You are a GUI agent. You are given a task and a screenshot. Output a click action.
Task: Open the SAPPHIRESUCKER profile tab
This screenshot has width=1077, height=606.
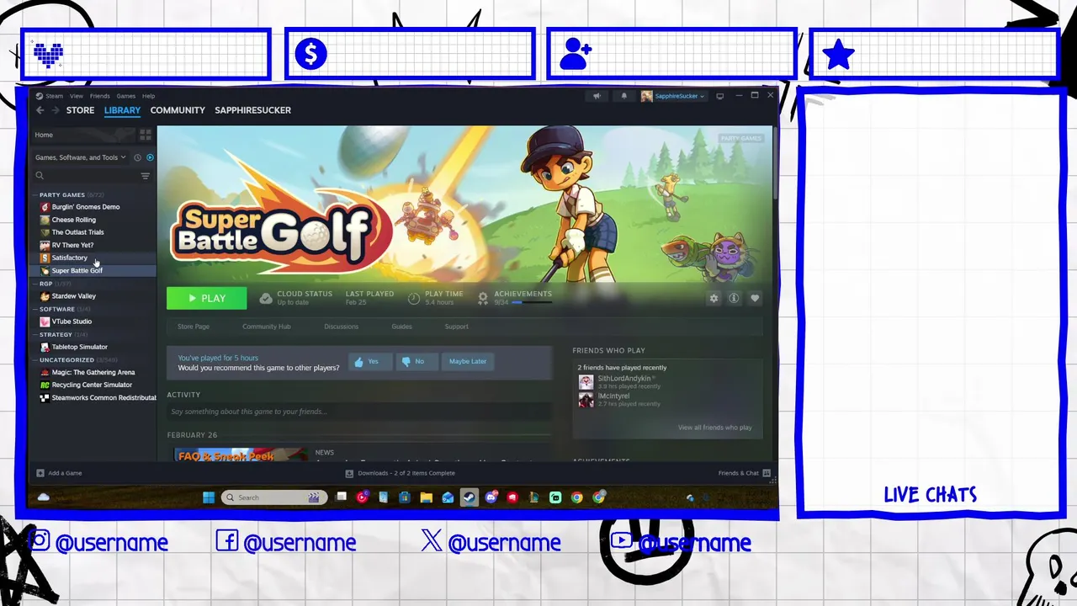click(x=252, y=110)
